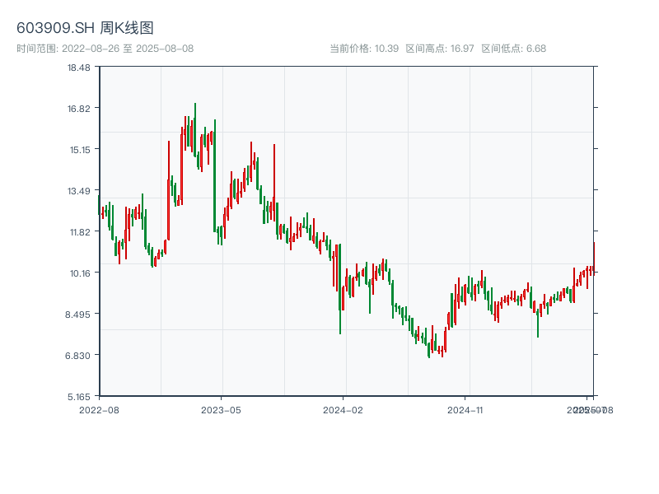The height and width of the screenshot is (494, 659).
Task: Select the 2023-05 date axis label
Action: [221, 409]
